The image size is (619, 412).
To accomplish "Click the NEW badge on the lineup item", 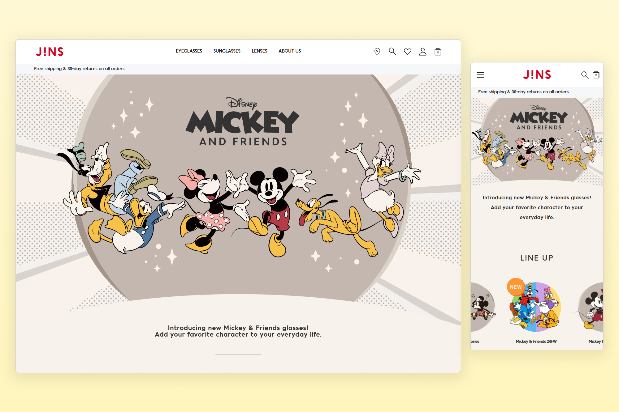I will click(x=515, y=287).
